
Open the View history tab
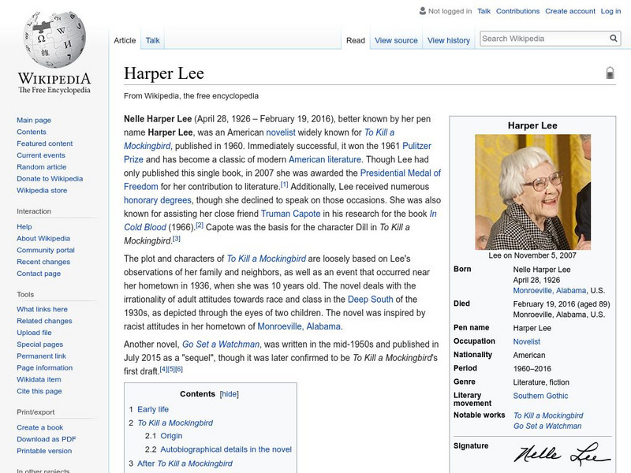coord(449,41)
